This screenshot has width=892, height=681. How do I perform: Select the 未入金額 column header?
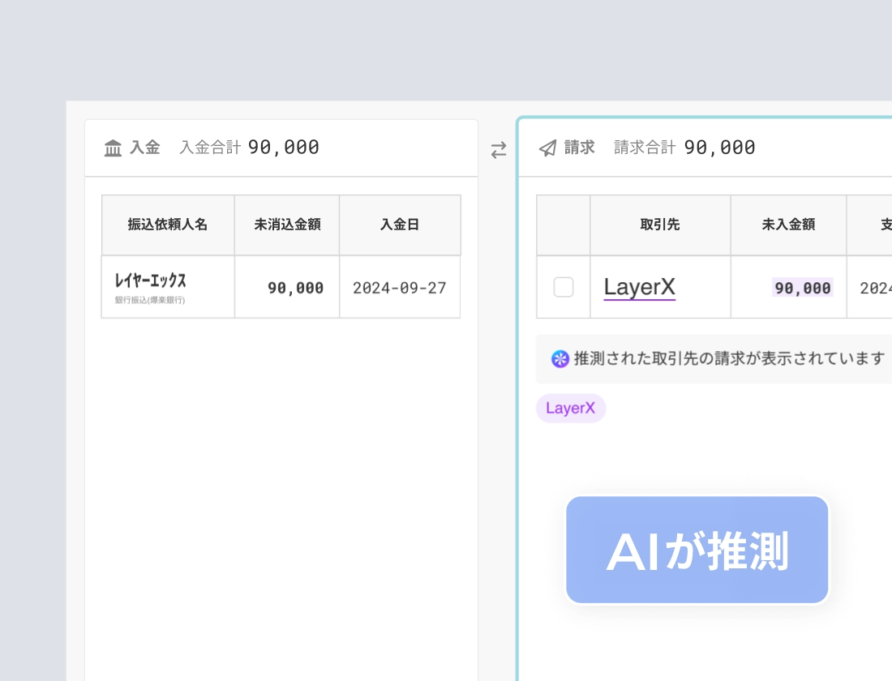pyautogui.click(x=788, y=225)
